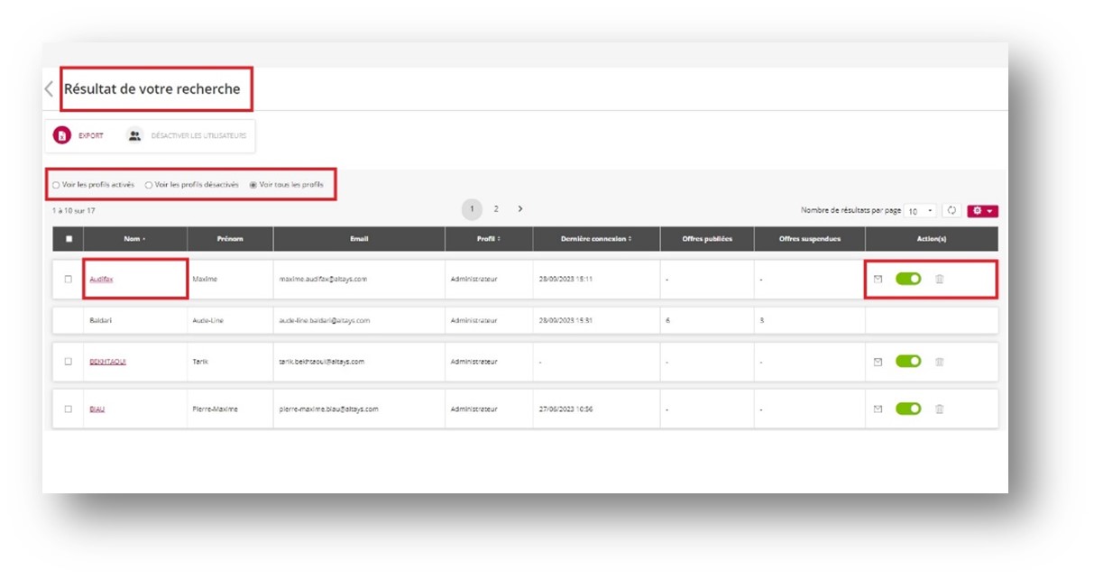Image resolution: width=1094 pixels, height=579 pixels.
Task: Open the BIAU user link
Action: (x=97, y=409)
